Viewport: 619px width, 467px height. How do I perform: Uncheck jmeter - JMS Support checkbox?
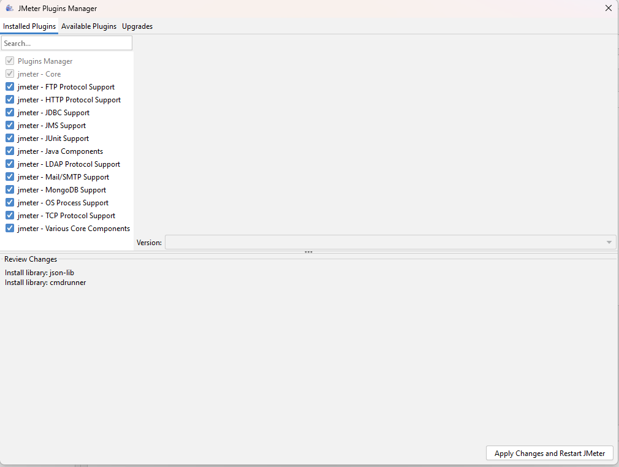[x=10, y=125]
